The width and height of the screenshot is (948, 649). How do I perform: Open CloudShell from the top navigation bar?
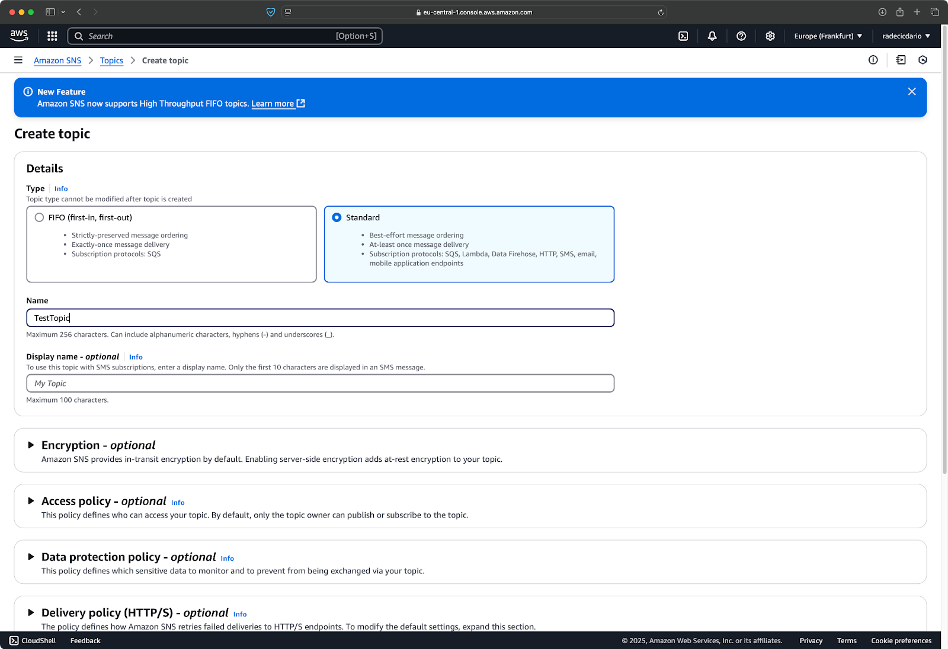pos(683,36)
